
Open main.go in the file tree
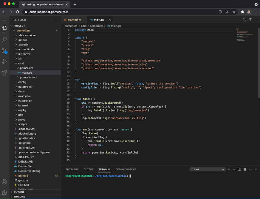coord(35,73)
